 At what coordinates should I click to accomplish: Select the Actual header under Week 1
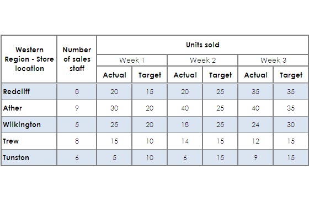[114, 75]
